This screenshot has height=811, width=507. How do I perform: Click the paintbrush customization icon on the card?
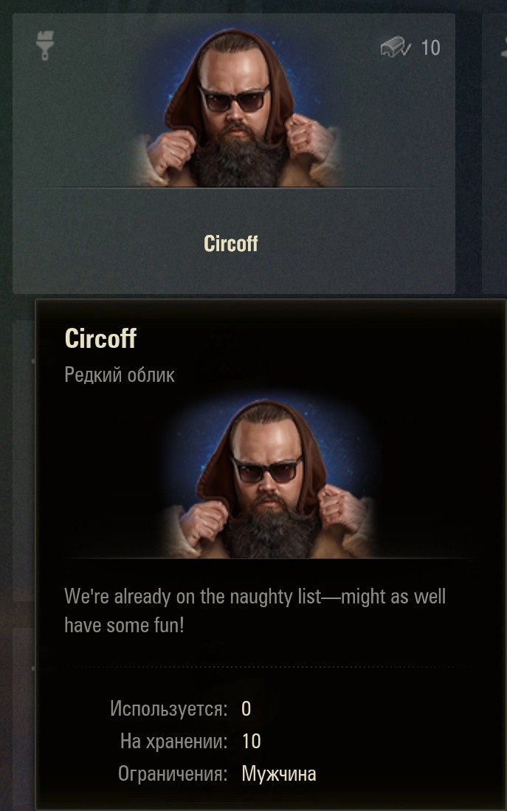(45, 46)
